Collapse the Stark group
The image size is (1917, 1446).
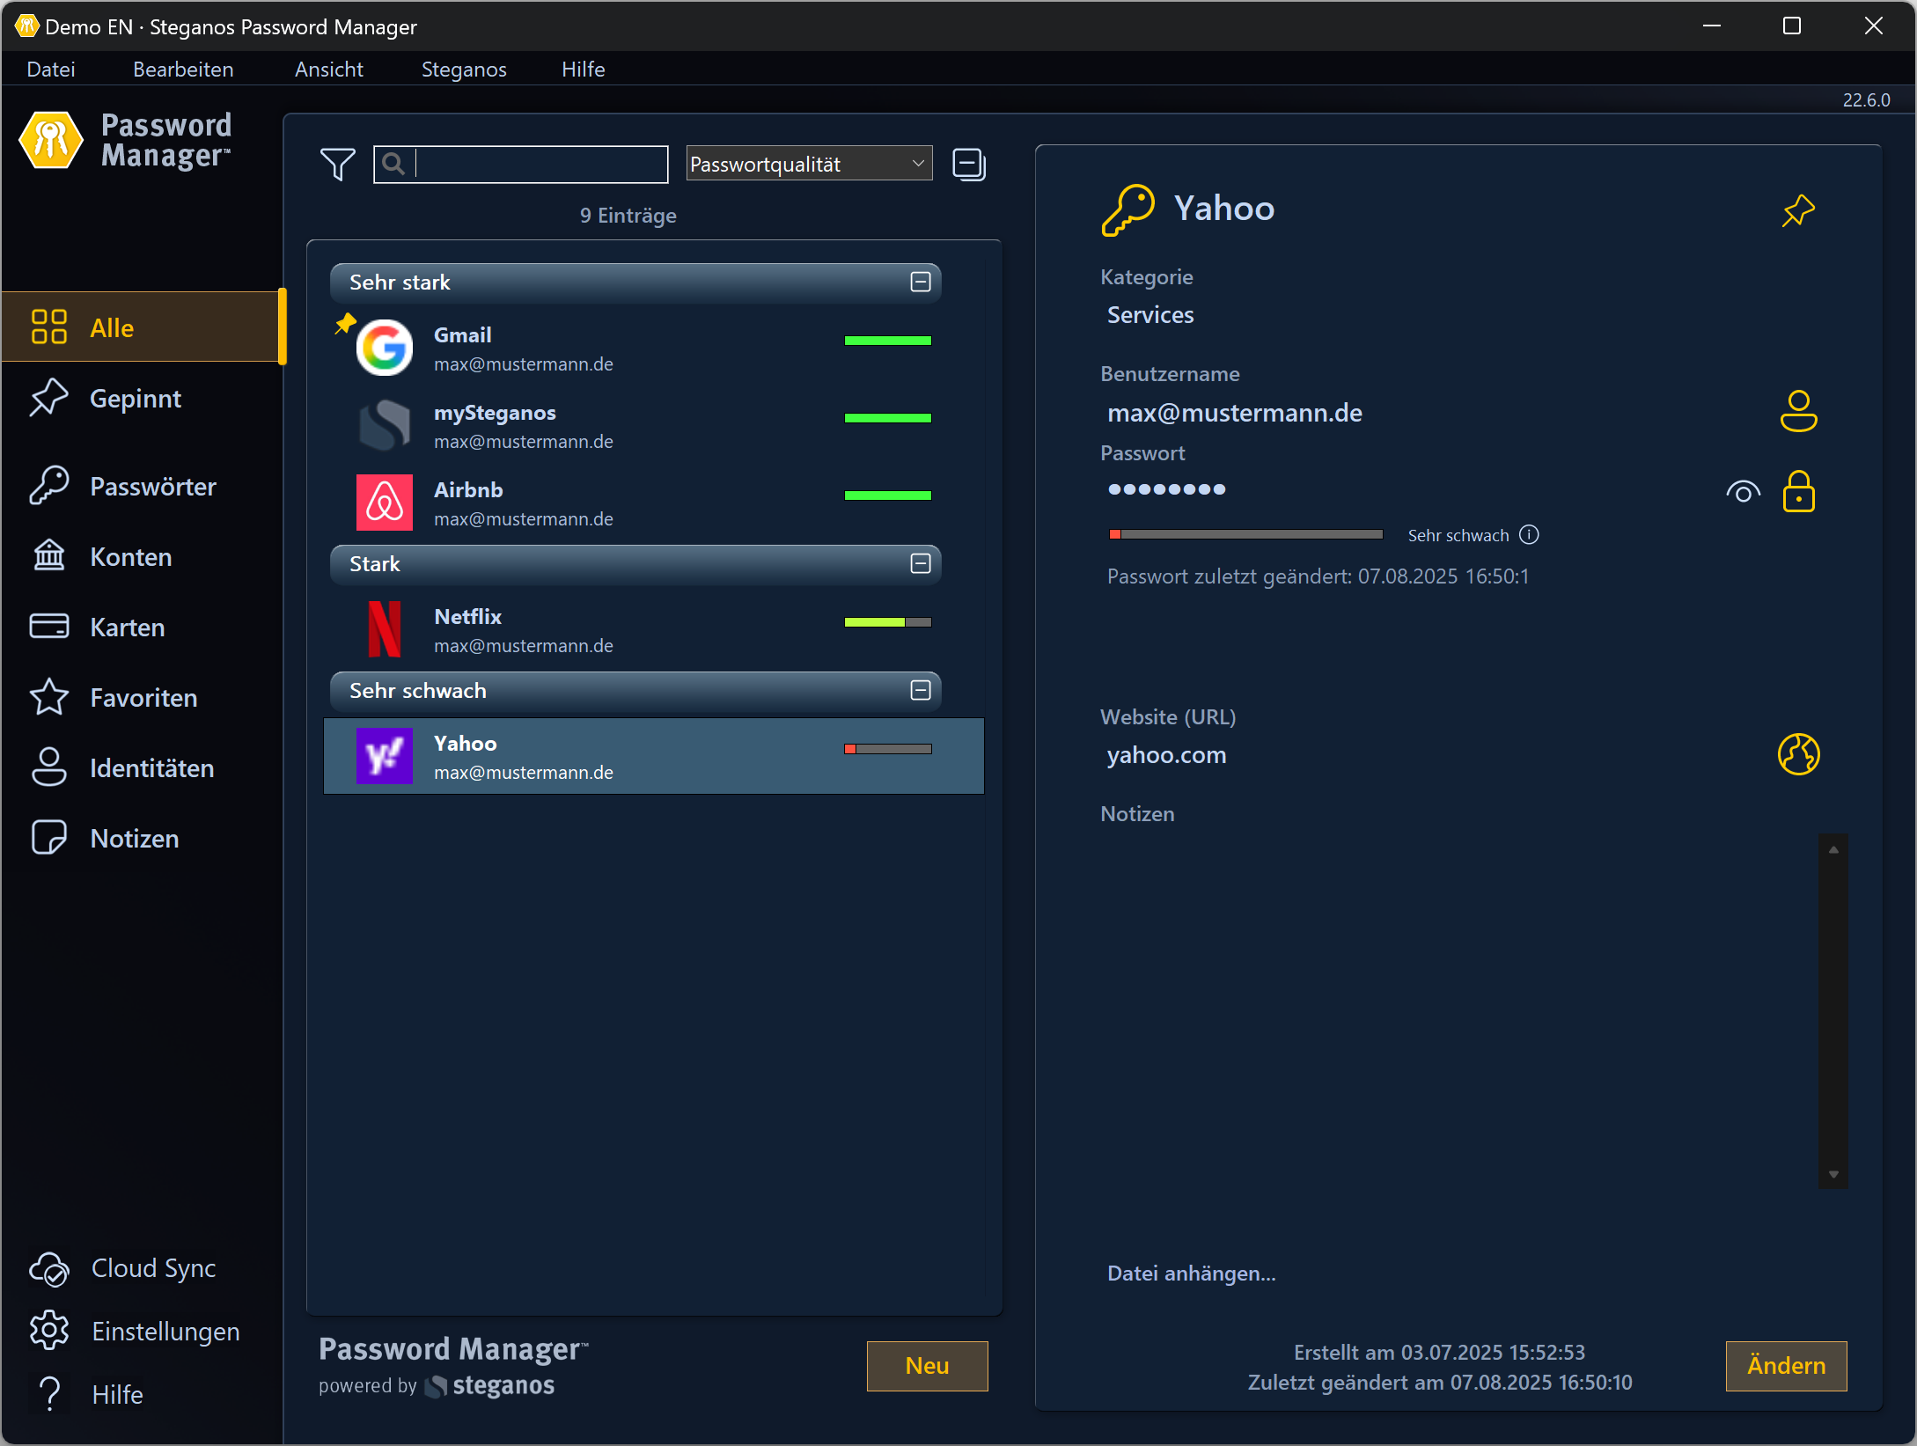[x=920, y=563]
